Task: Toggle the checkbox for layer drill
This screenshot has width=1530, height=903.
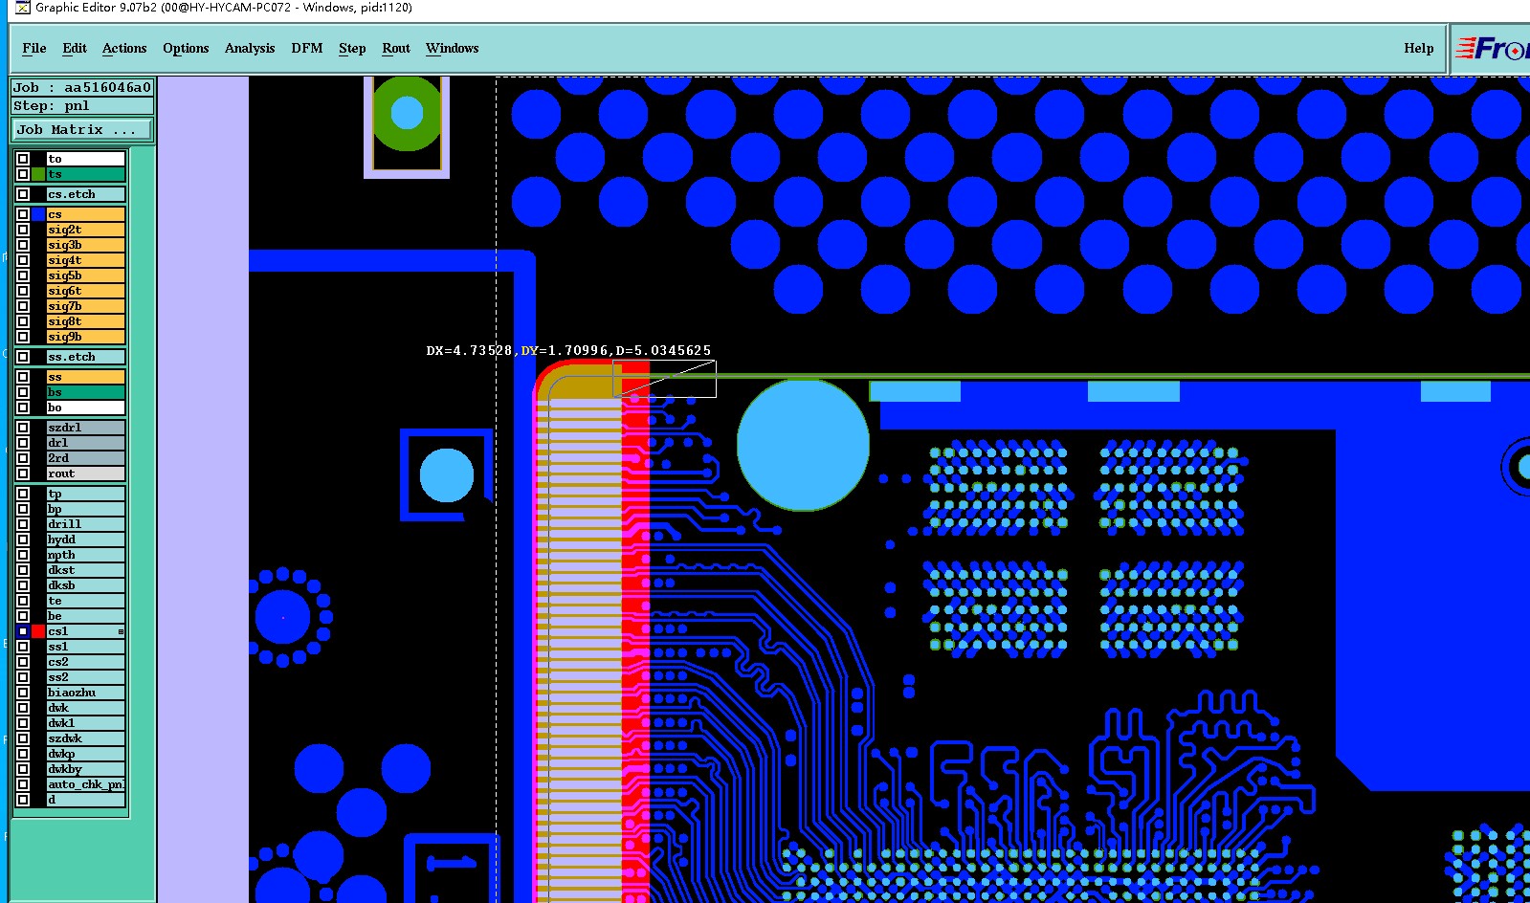Action: pos(23,524)
